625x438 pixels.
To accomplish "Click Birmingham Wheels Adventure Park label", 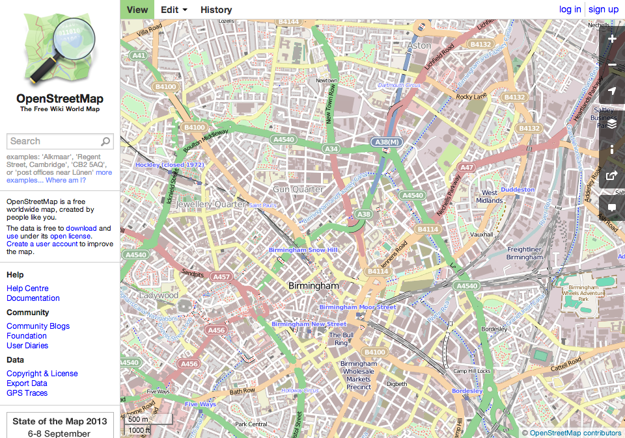I will [x=583, y=293].
